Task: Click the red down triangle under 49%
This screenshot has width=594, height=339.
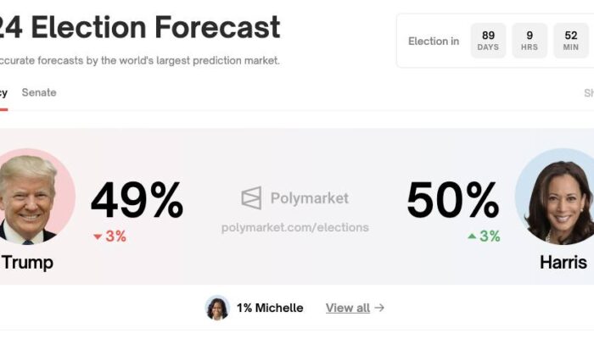Action: point(98,236)
